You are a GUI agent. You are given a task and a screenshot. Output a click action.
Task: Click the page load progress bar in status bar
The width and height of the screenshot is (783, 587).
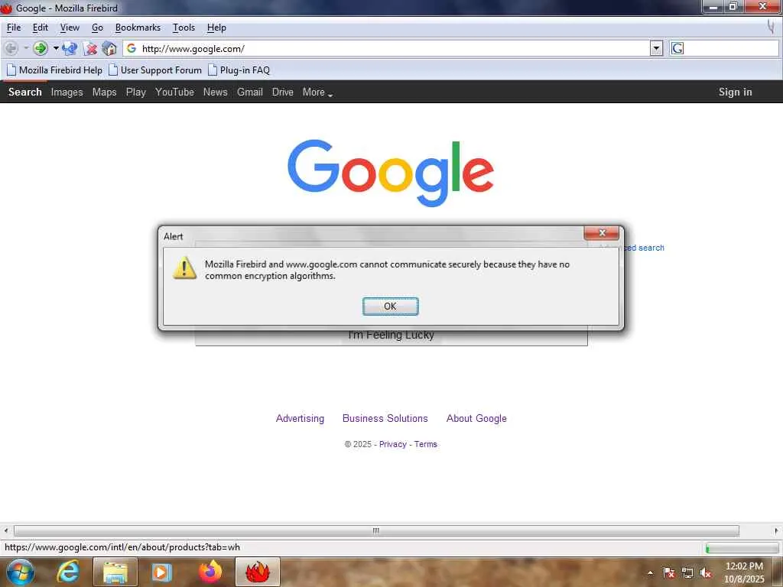(742, 549)
